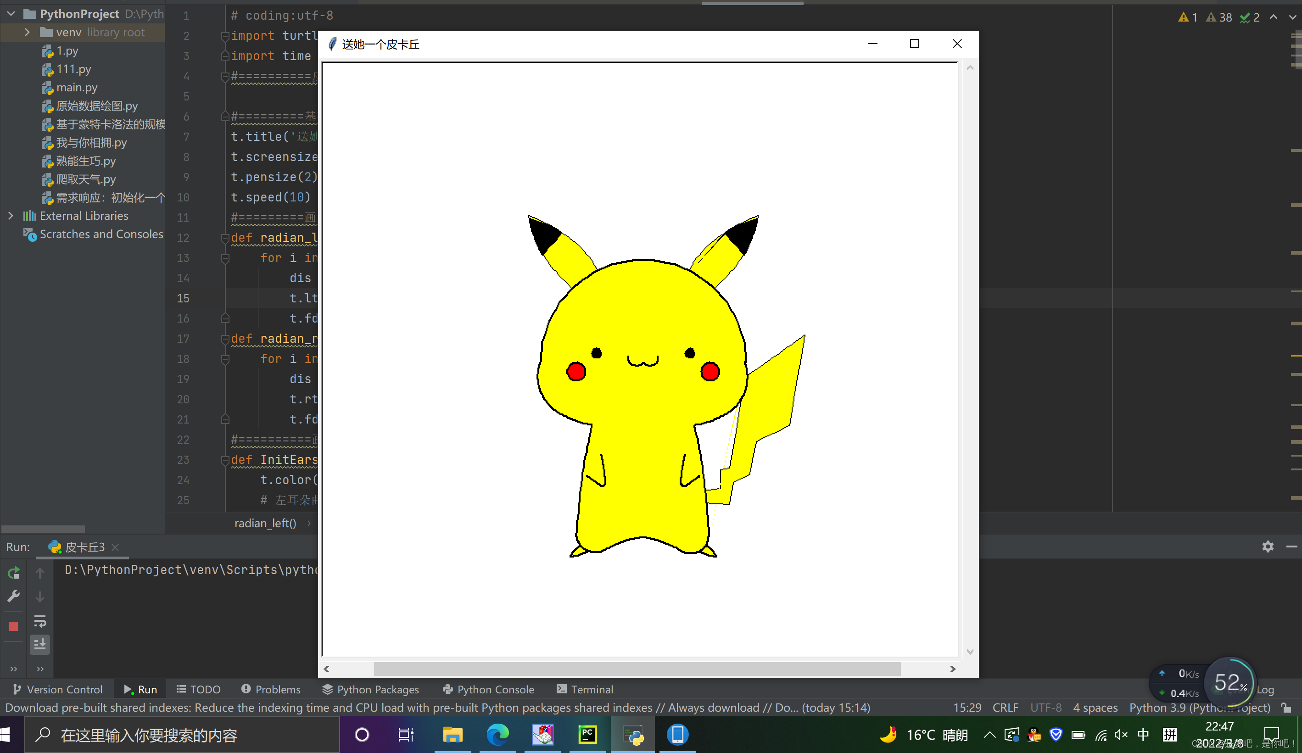Go to previous highlighted error arrow
This screenshot has height=753, width=1302.
pyautogui.click(x=1274, y=17)
